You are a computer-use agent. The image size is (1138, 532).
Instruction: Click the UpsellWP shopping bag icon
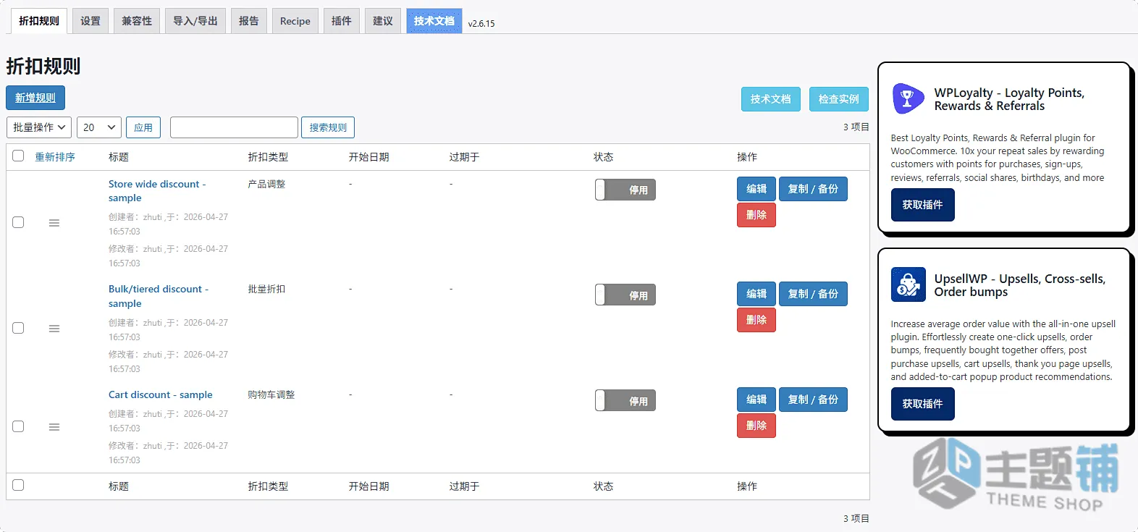point(909,284)
